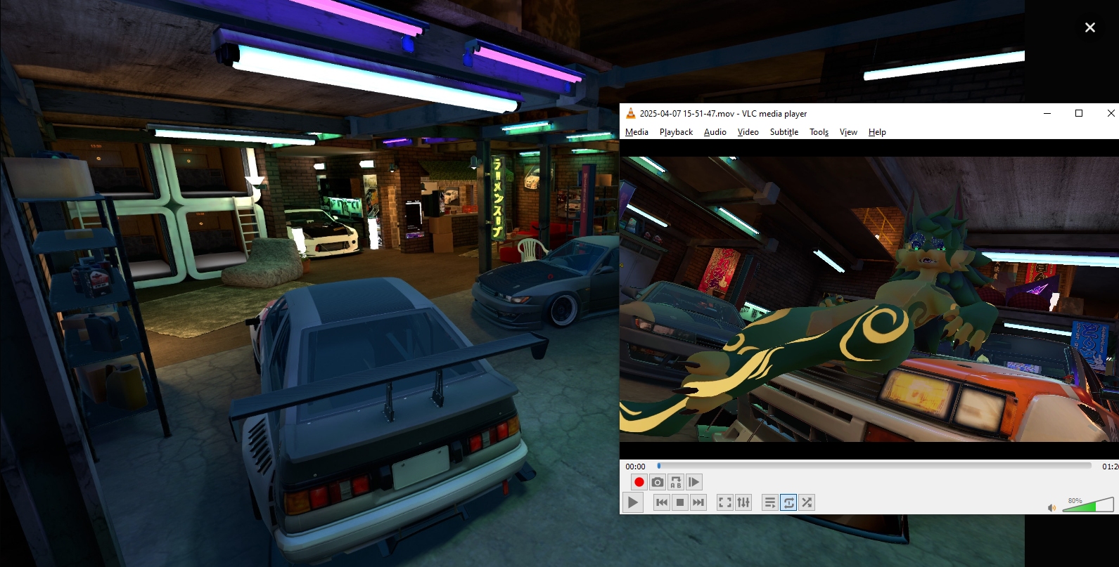1119x567 pixels.
Task: Disable the loop/repeat mode toggle
Action: click(788, 502)
